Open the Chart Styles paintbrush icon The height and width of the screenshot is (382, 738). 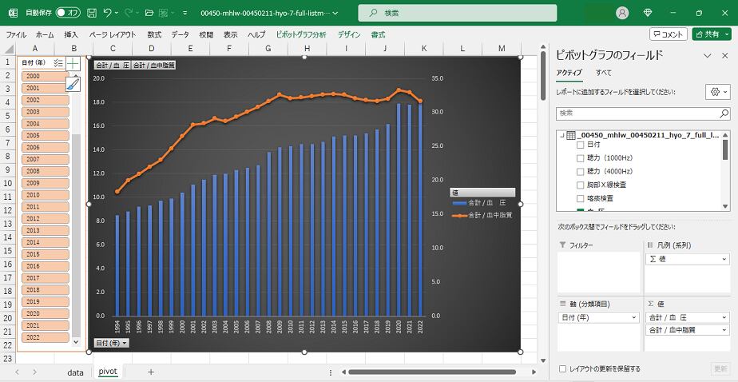coord(73,82)
